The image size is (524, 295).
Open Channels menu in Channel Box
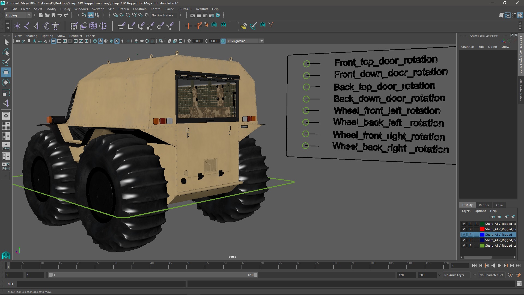point(468,47)
